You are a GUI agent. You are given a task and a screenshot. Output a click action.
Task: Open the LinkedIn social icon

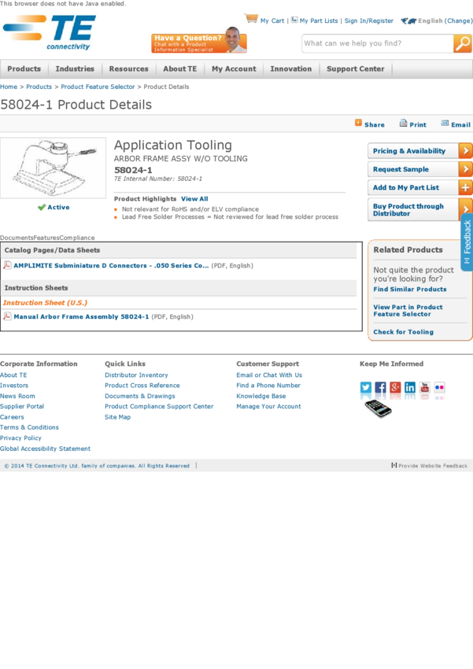(410, 387)
